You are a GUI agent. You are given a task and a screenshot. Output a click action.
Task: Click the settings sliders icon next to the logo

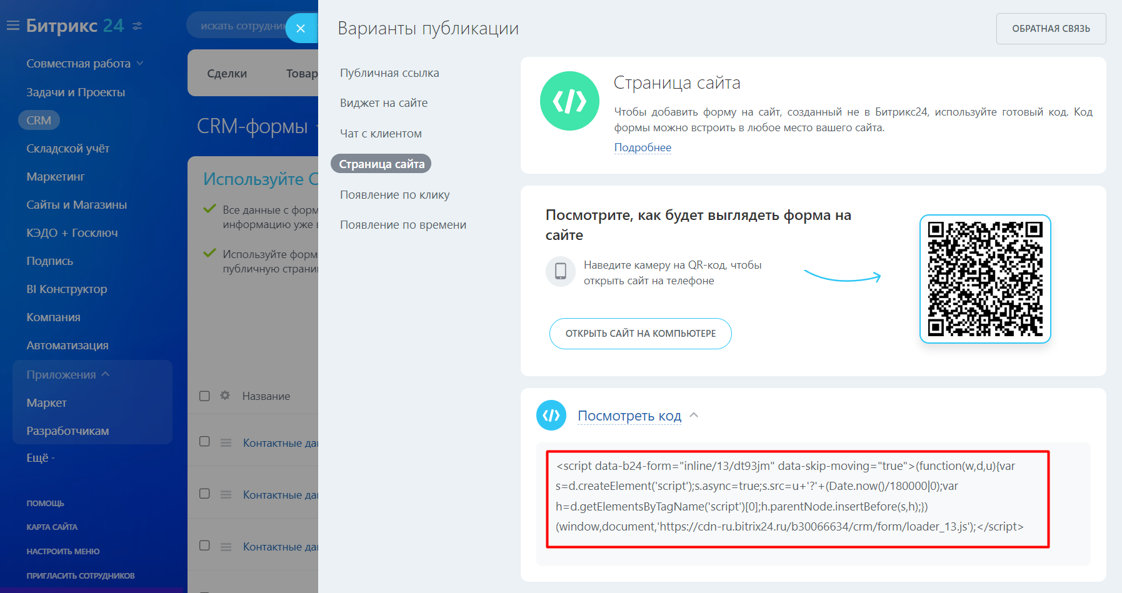coord(138,26)
